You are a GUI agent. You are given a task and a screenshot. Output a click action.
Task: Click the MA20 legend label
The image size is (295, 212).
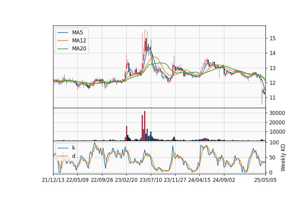pyautogui.click(x=79, y=49)
